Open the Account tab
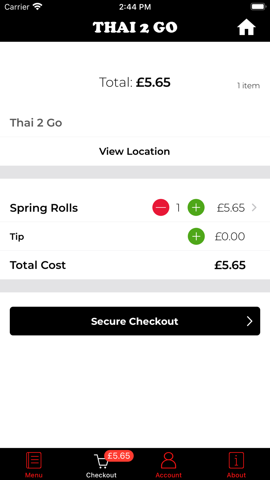Image resolution: width=270 pixels, height=480 pixels. (x=168, y=465)
